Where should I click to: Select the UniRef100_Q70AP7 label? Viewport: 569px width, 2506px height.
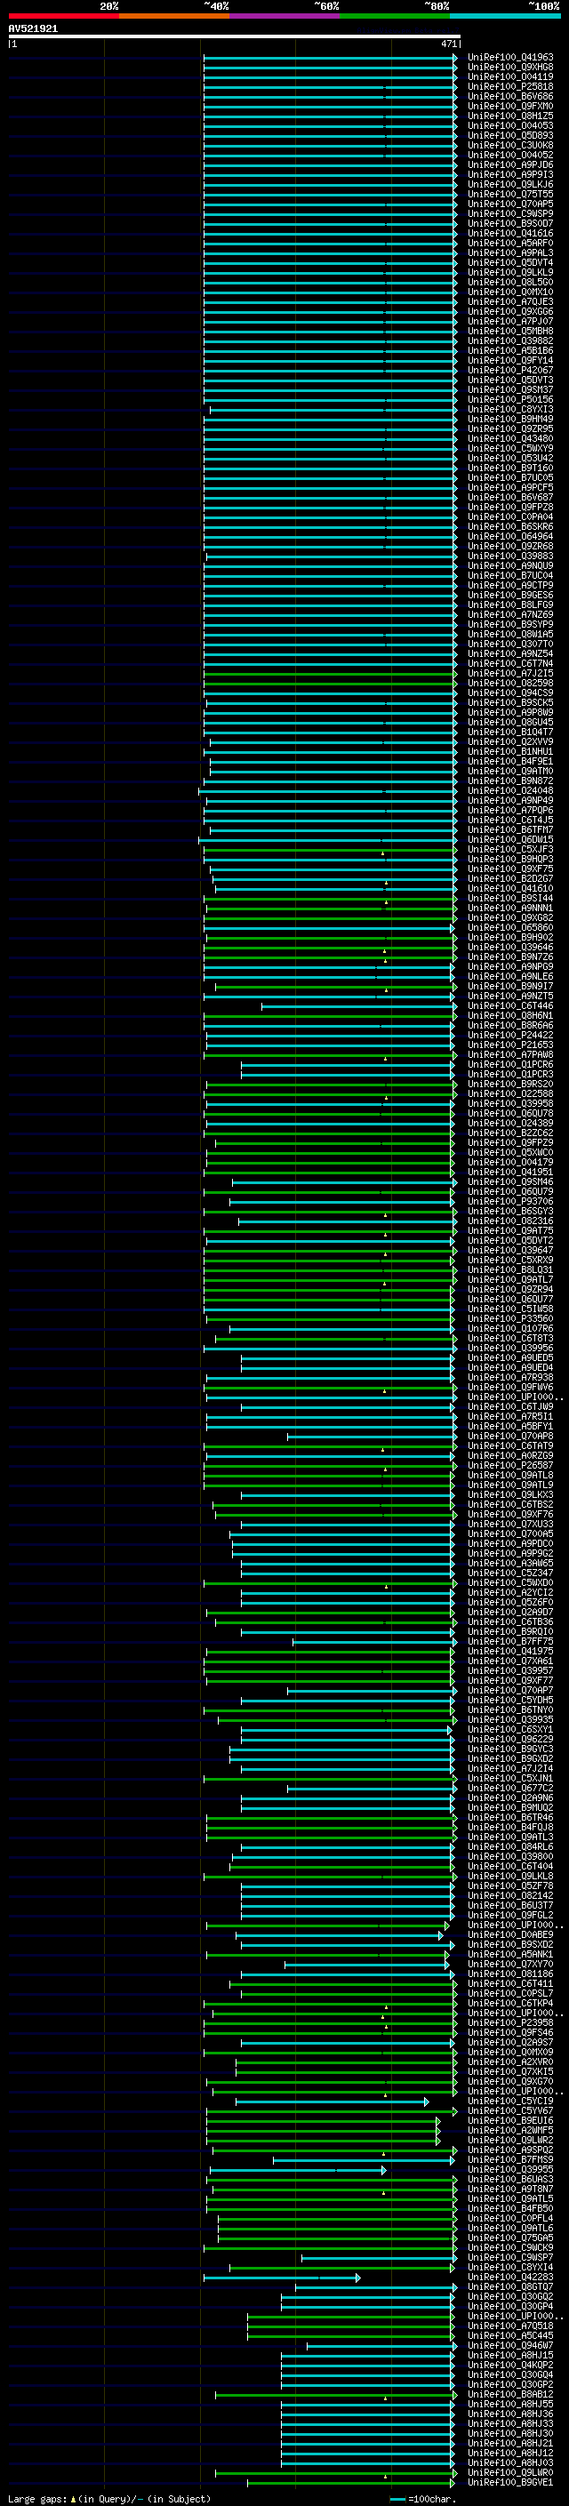[x=510, y=1691]
